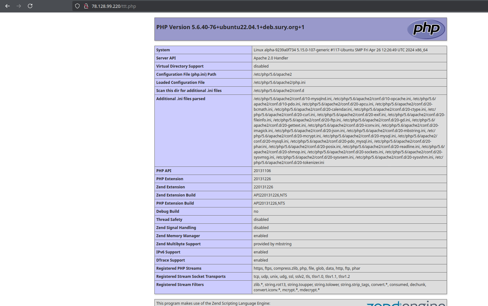Click the PHP logo in header
The image size is (488, 306).
(426, 29)
